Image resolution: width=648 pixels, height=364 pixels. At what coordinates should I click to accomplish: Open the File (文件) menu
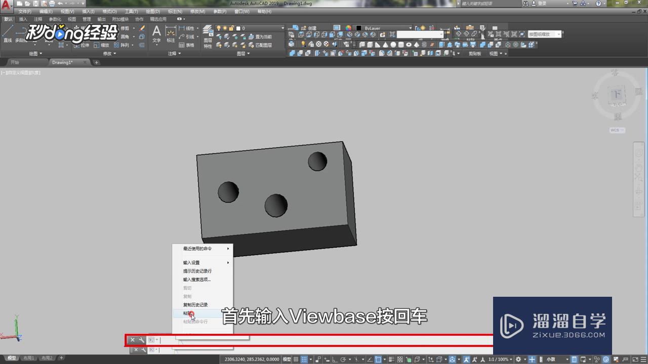25,11
